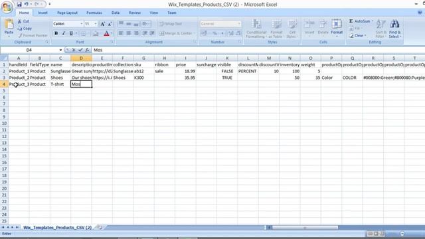The width and height of the screenshot is (425, 239).
Task: Align text to the right
Action: click(136, 33)
